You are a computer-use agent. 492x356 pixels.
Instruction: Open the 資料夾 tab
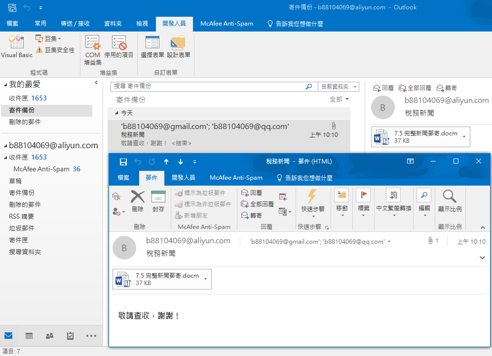[113, 24]
